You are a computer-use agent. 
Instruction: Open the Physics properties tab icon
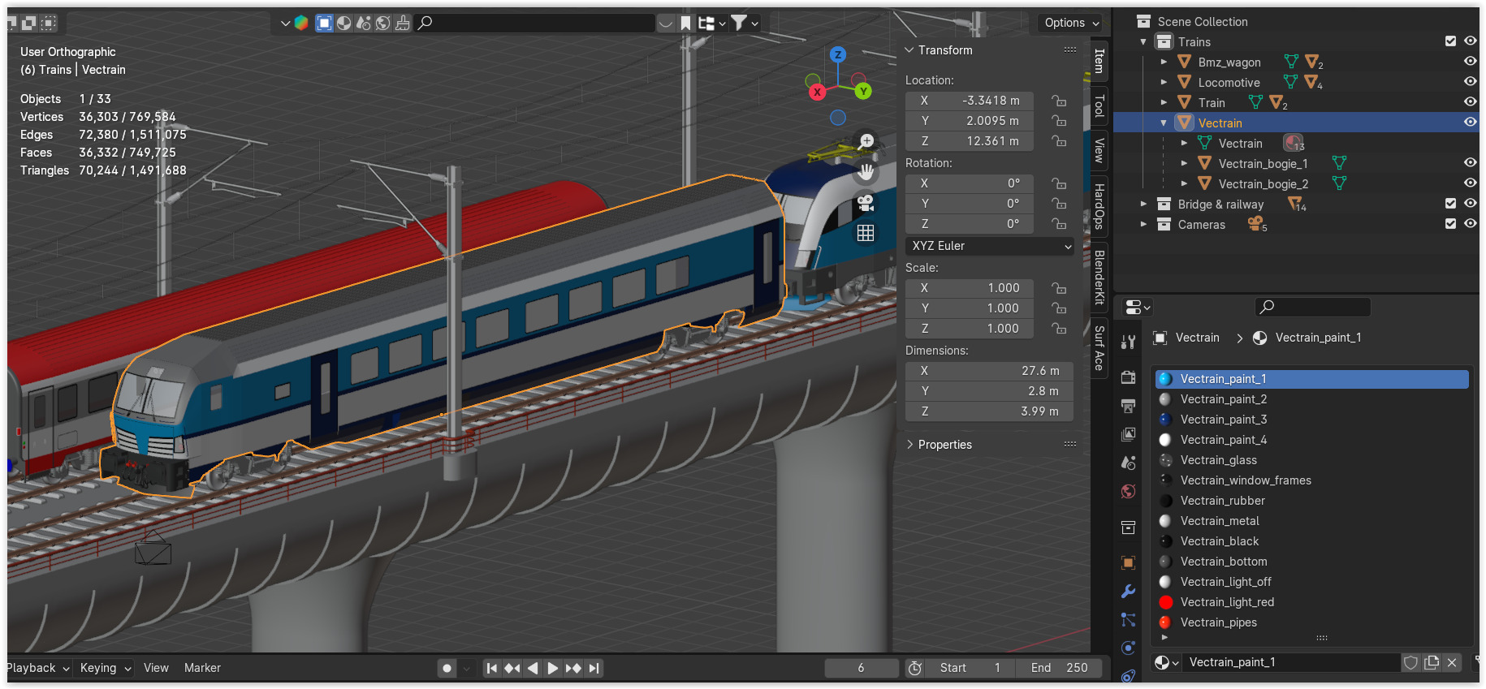click(1128, 648)
